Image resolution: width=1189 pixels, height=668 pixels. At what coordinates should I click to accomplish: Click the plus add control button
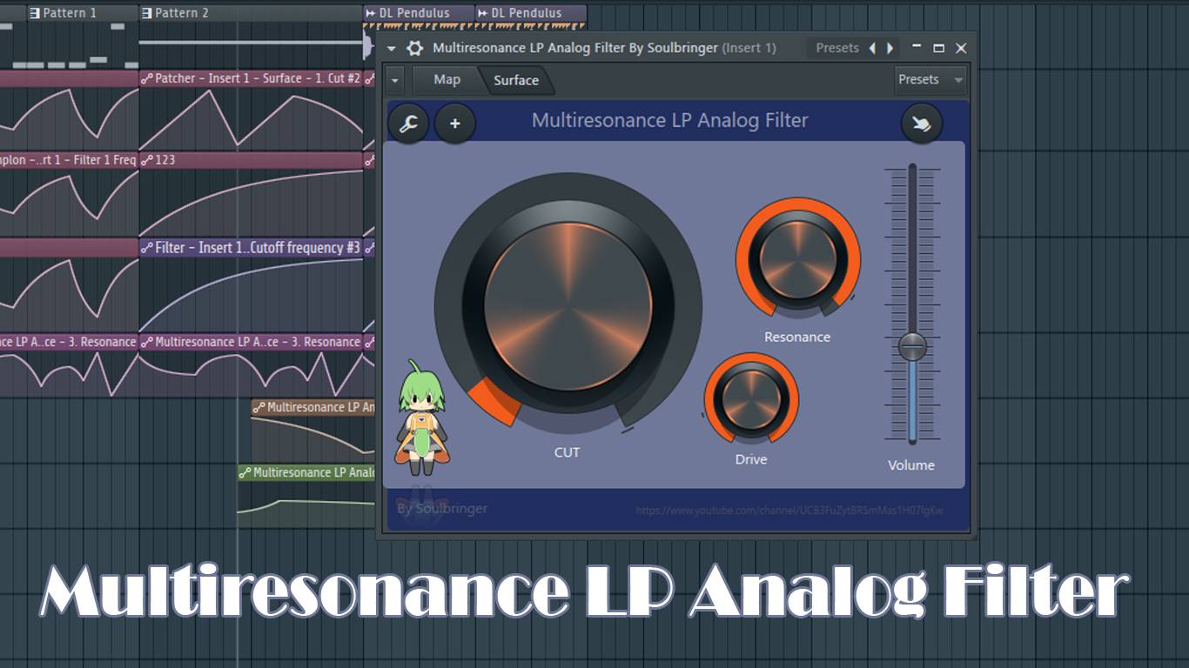(x=454, y=124)
